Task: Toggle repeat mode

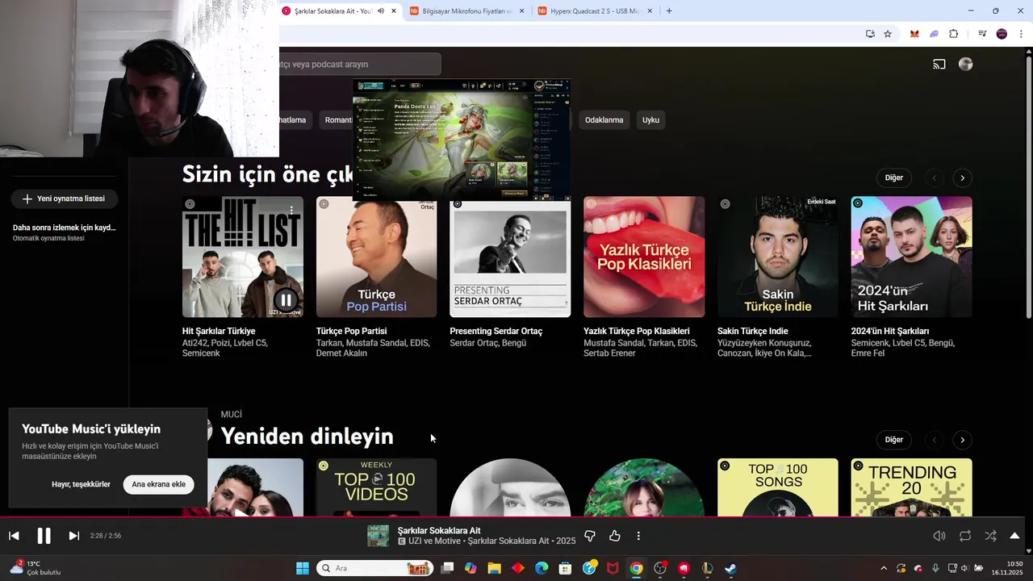Action: (965, 536)
